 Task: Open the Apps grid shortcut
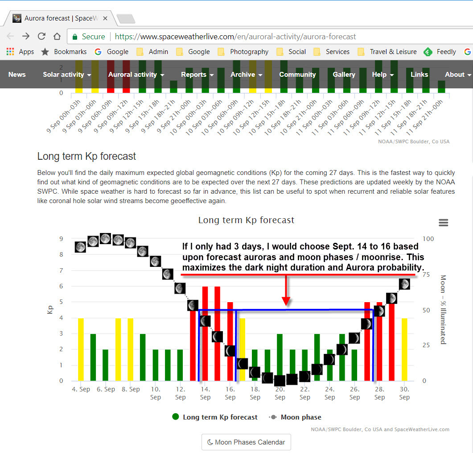20,52
